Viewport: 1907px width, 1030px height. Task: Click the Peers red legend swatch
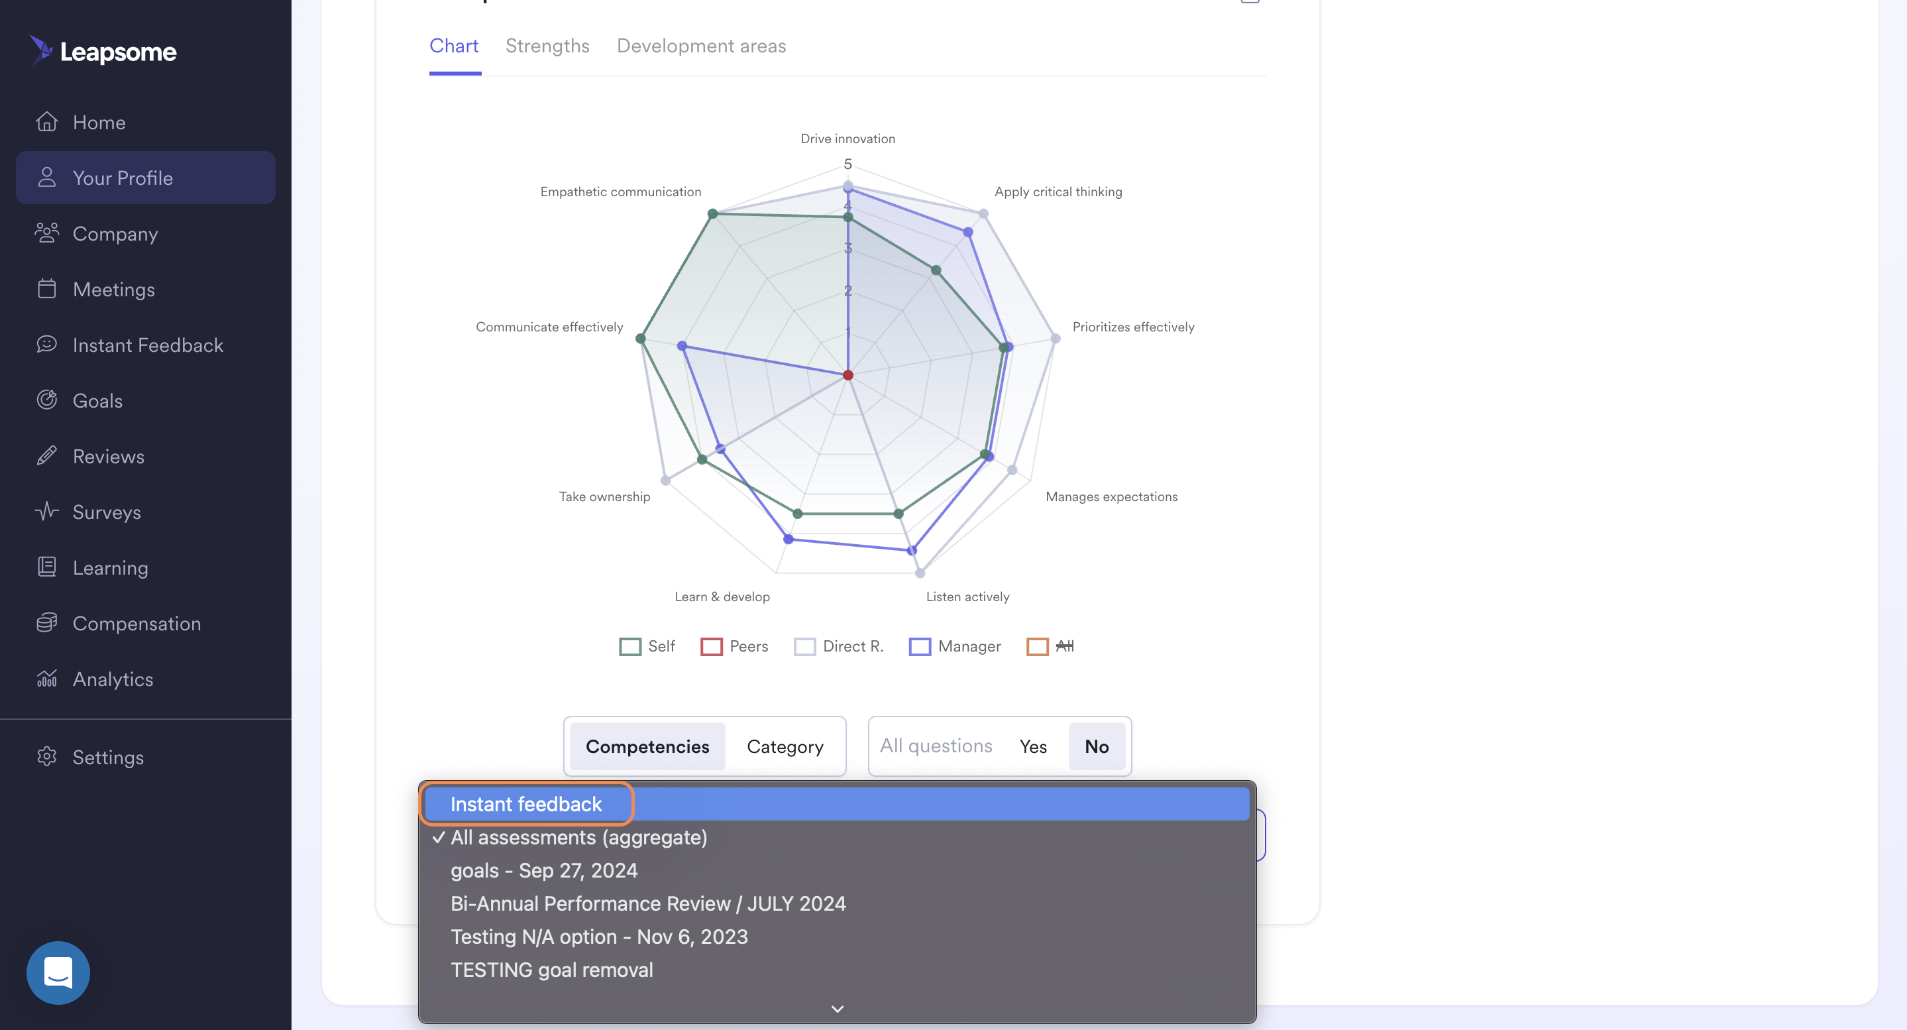(x=712, y=646)
